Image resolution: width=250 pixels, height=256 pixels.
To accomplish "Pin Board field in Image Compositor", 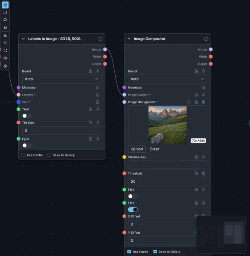I will pyautogui.click(x=203, y=71).
